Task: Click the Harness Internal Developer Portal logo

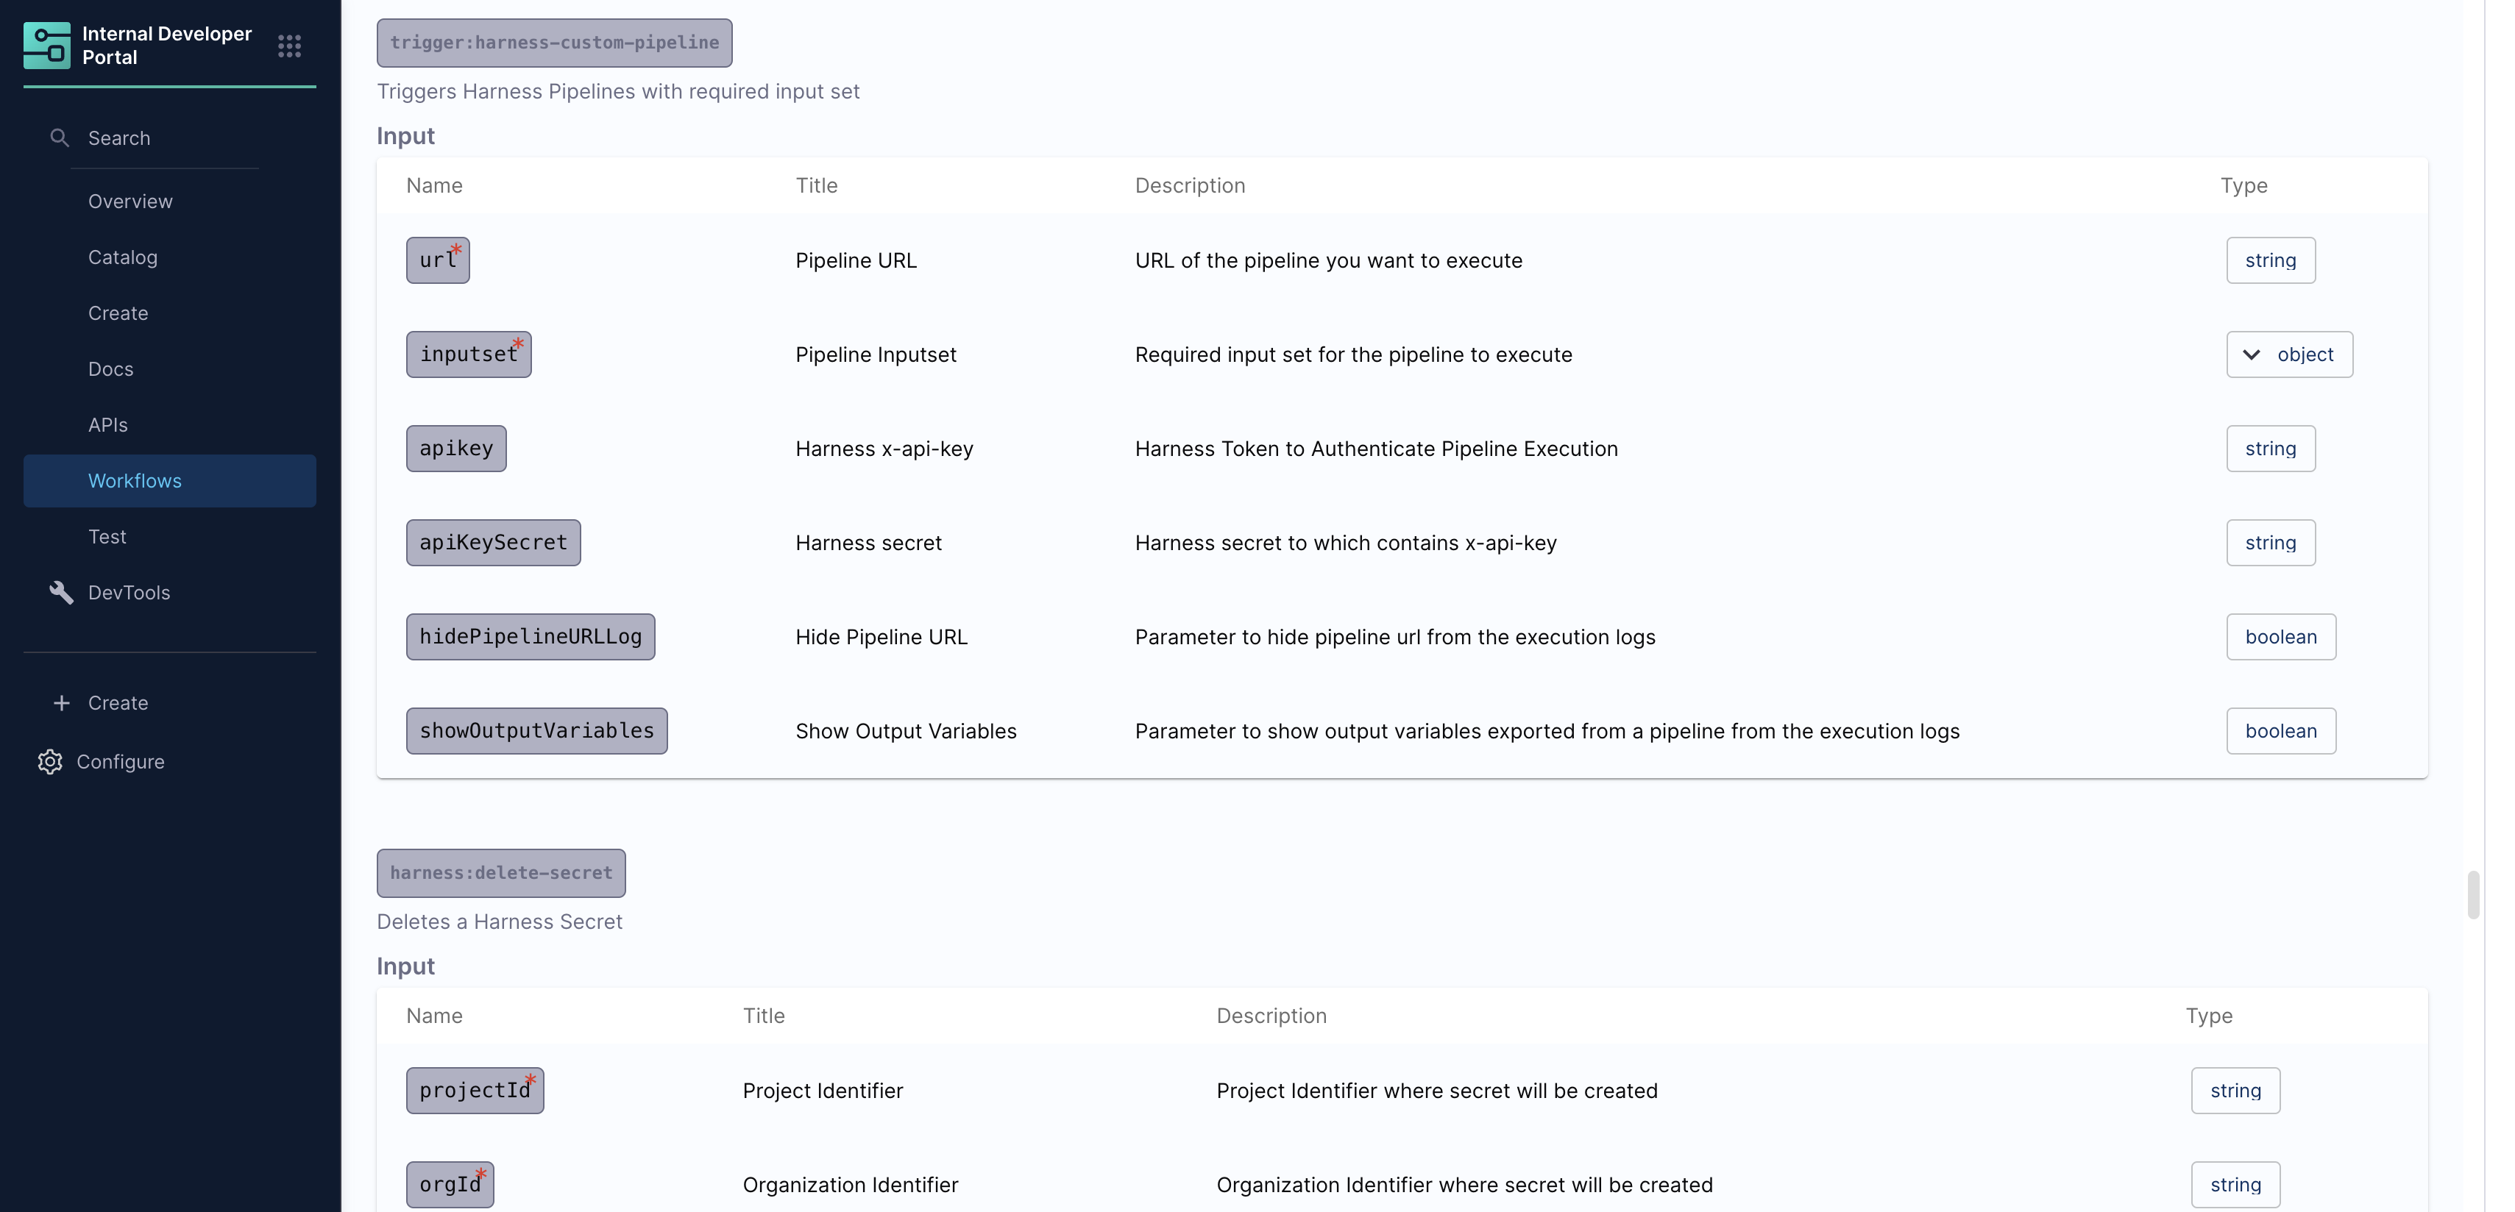Action: 47,46
